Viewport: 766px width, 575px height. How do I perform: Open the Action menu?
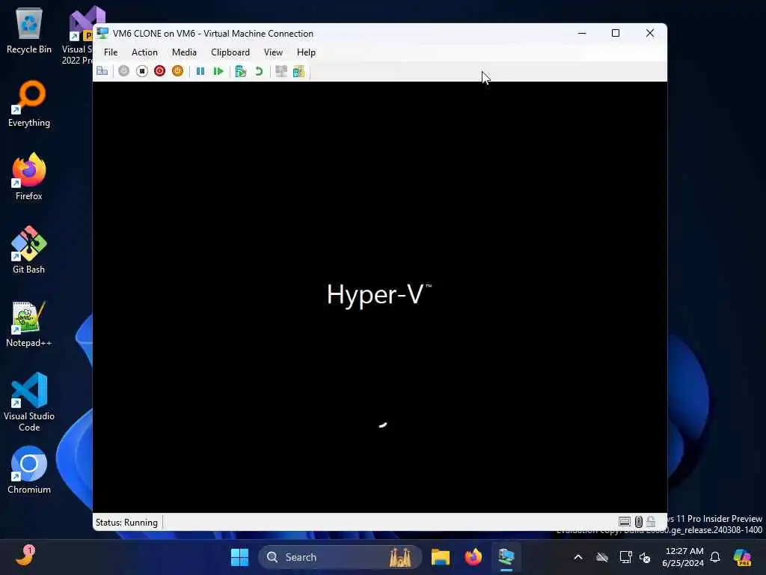click(x=144, y=52)
